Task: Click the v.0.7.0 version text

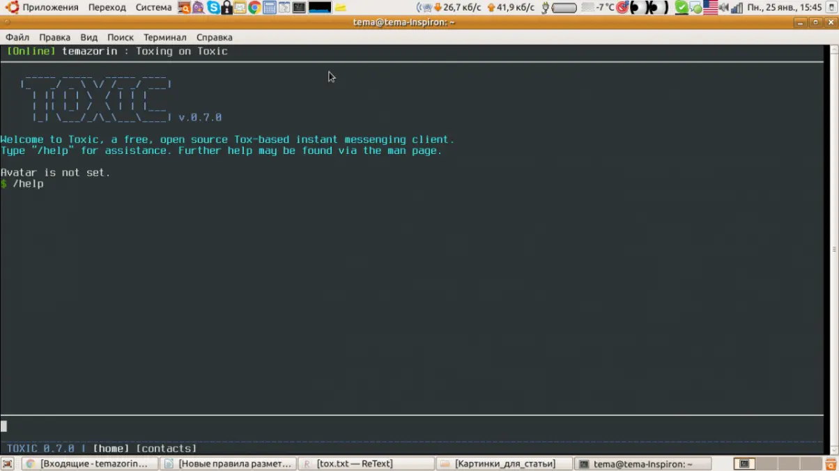Action: click(x=200, y=118)
